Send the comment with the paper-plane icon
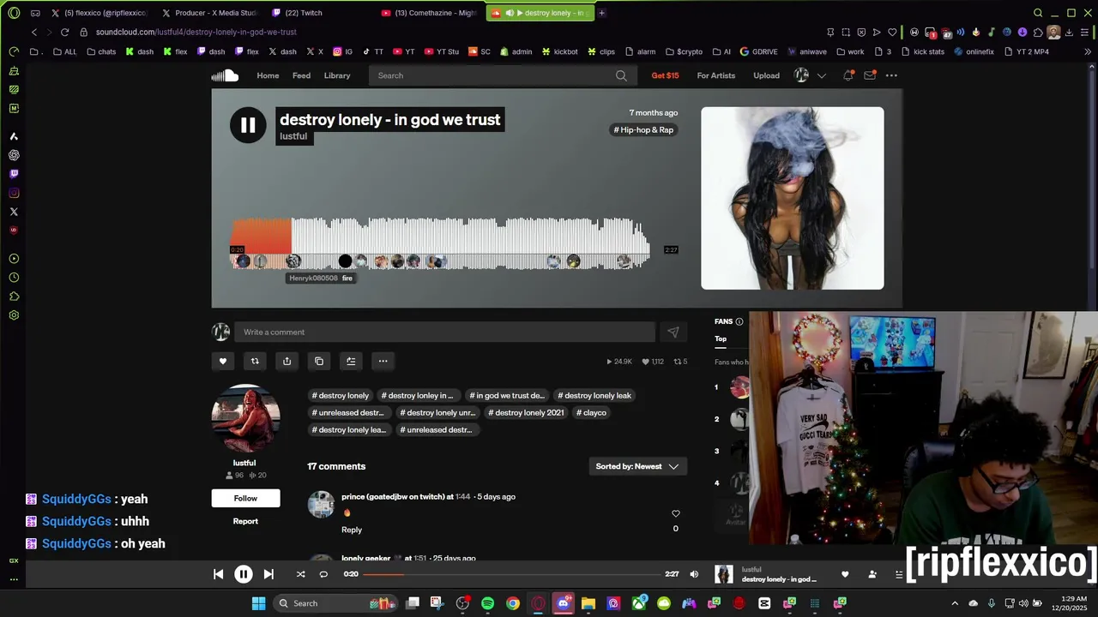The image size is (1098, 617). coord(673,332)
